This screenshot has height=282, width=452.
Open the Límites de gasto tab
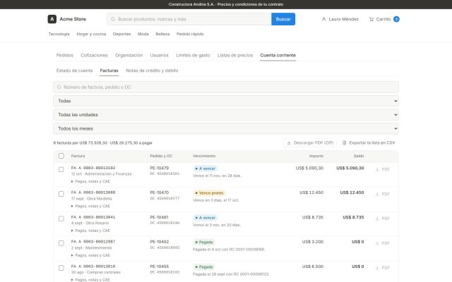(x=193, y=55)
